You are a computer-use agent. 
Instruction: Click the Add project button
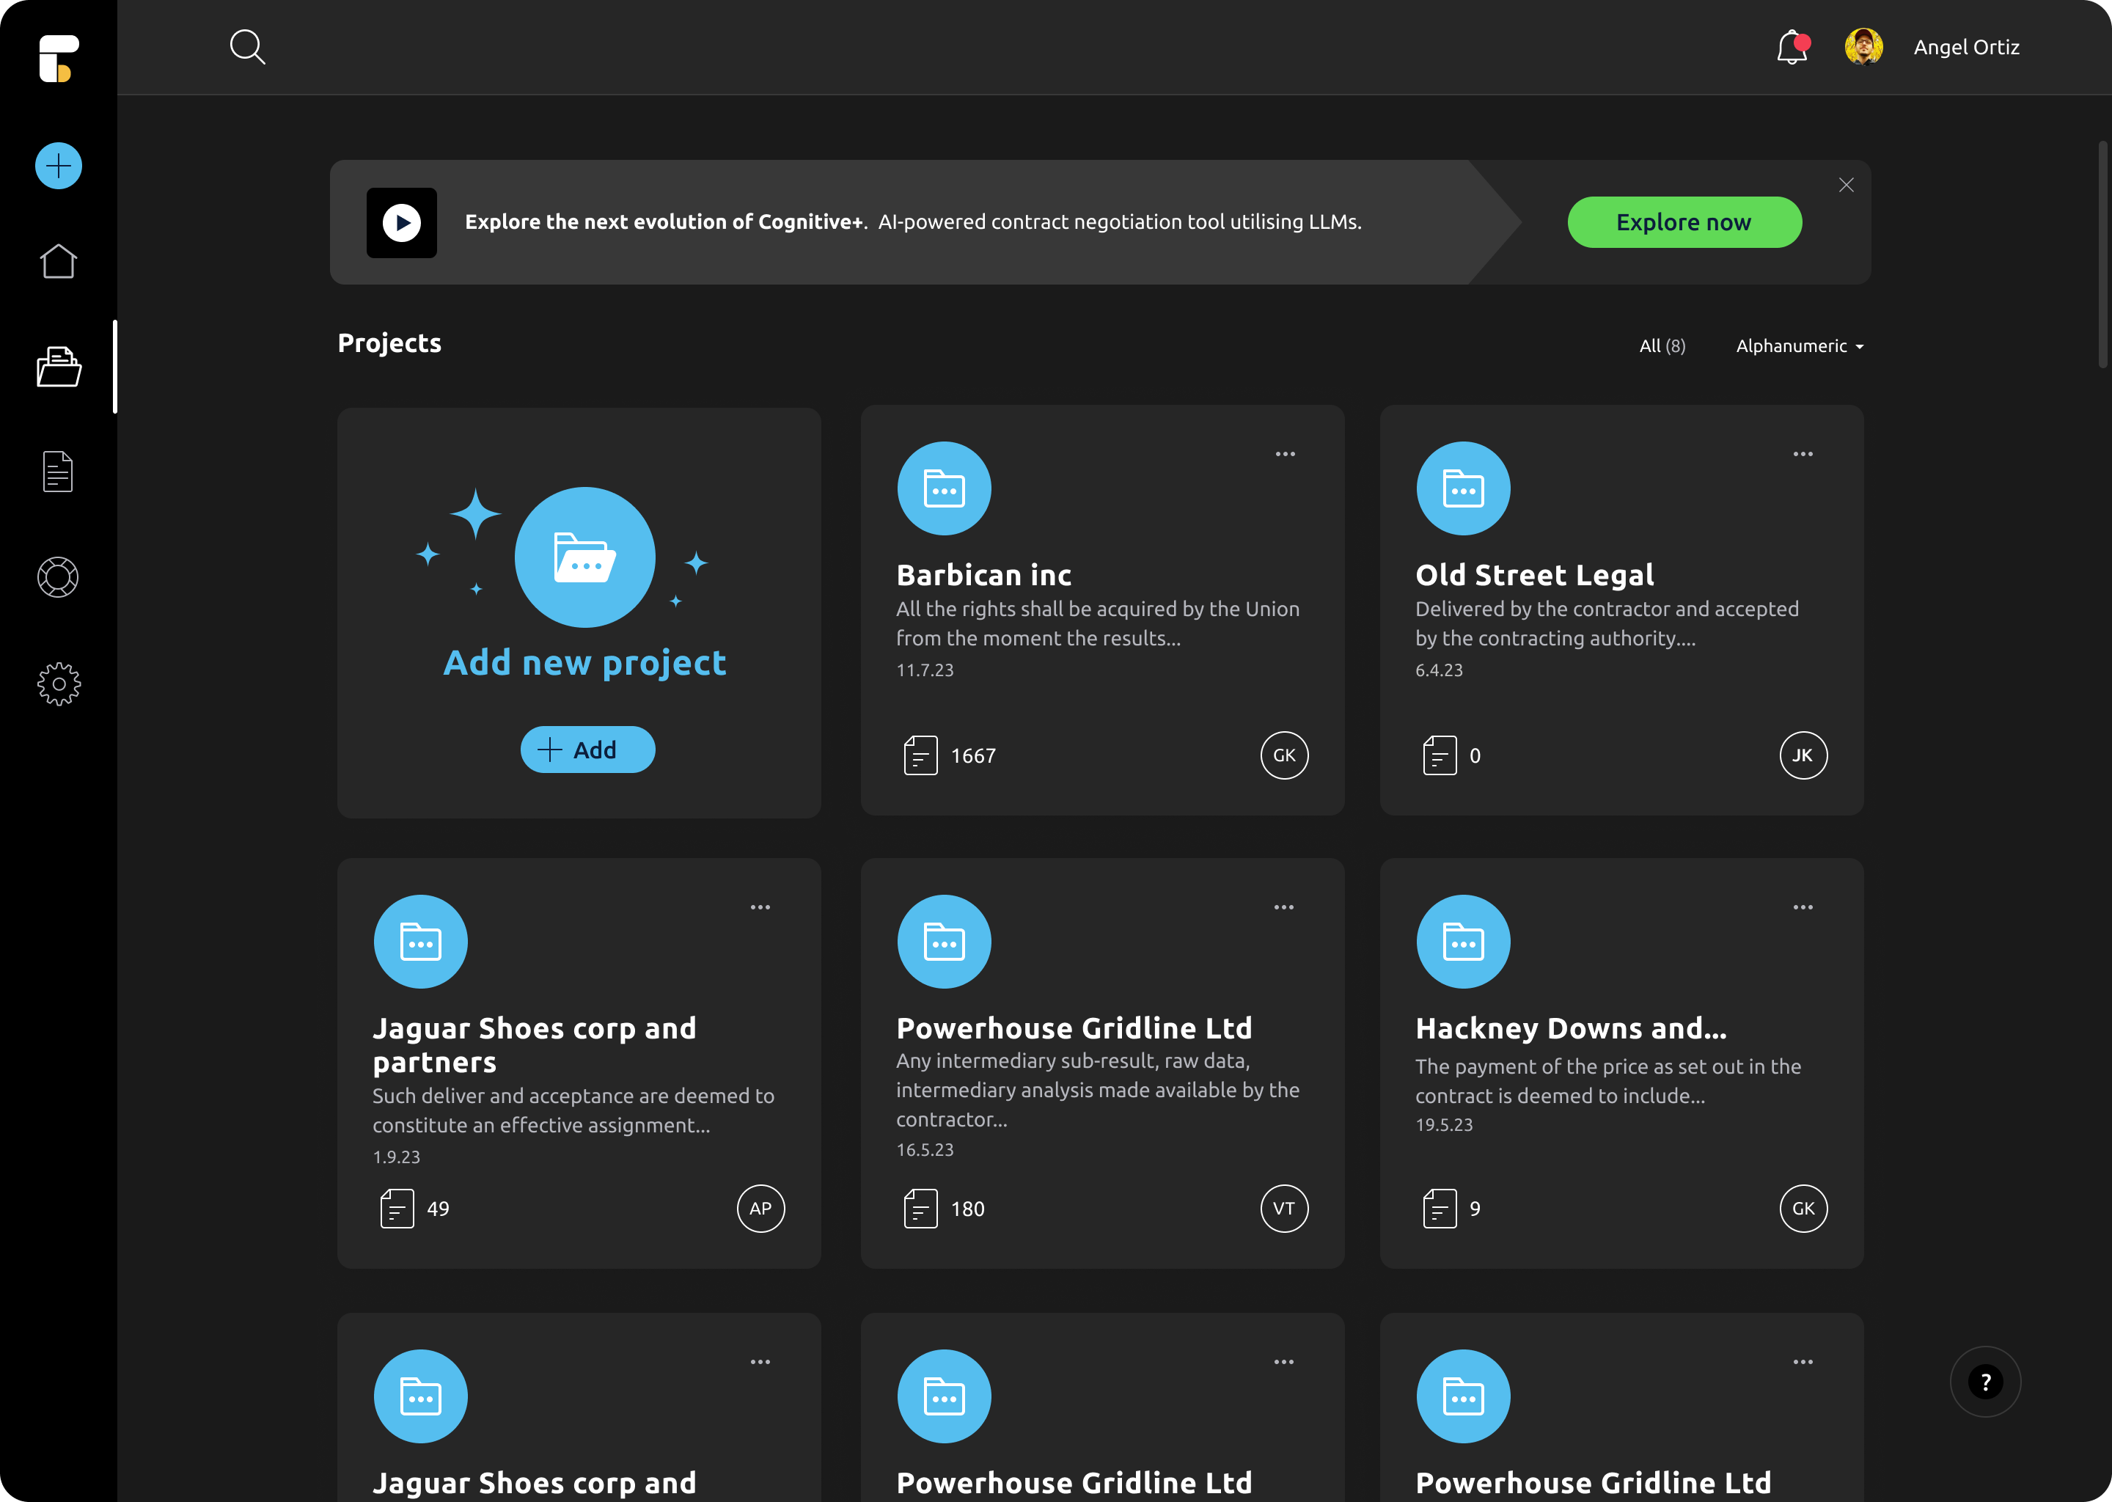pyautogui.click(x=587, y=749)
